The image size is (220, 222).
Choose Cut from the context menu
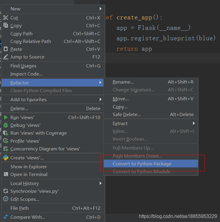(x=53, y=18)
